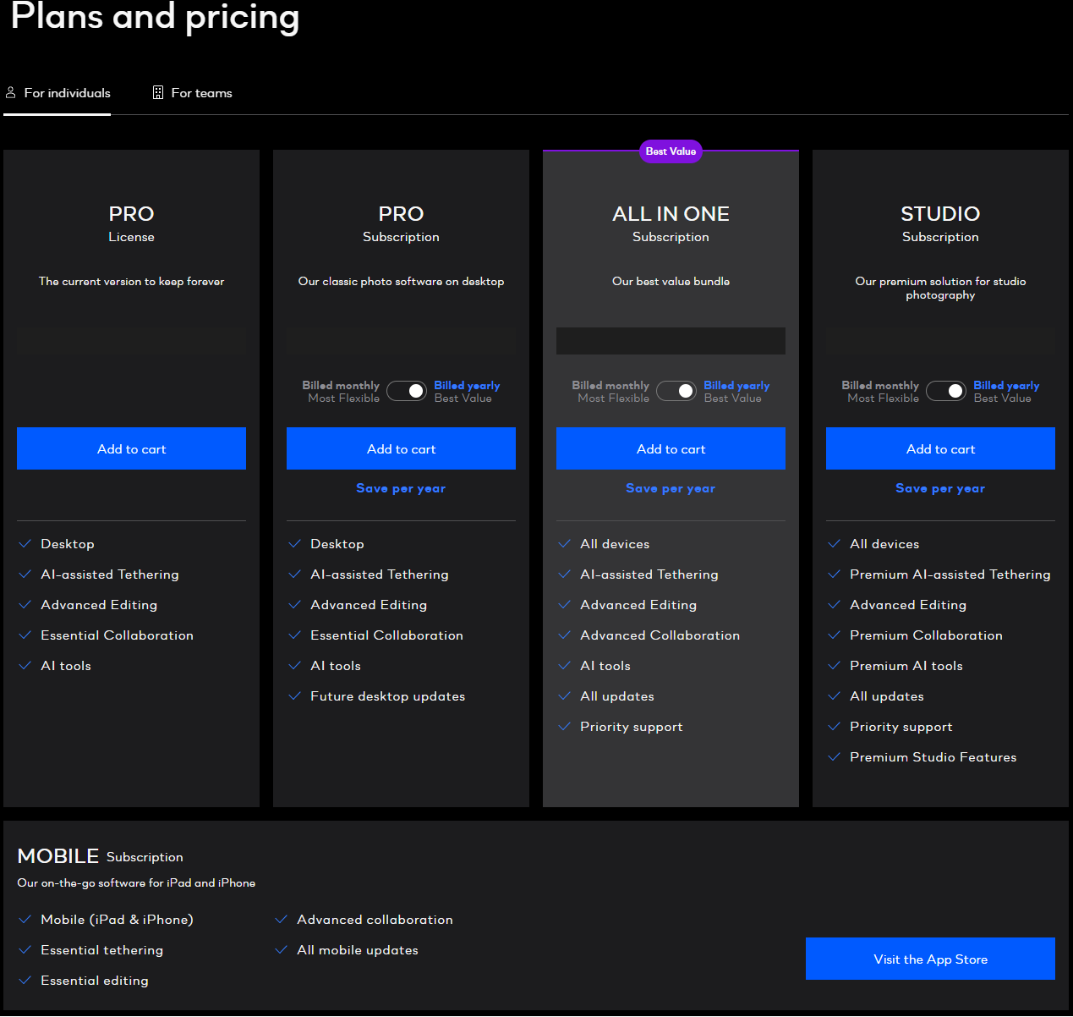Open the Save per year link under Pro Subscription
The image size is (1073, 1017).
[x=401, y=488]
